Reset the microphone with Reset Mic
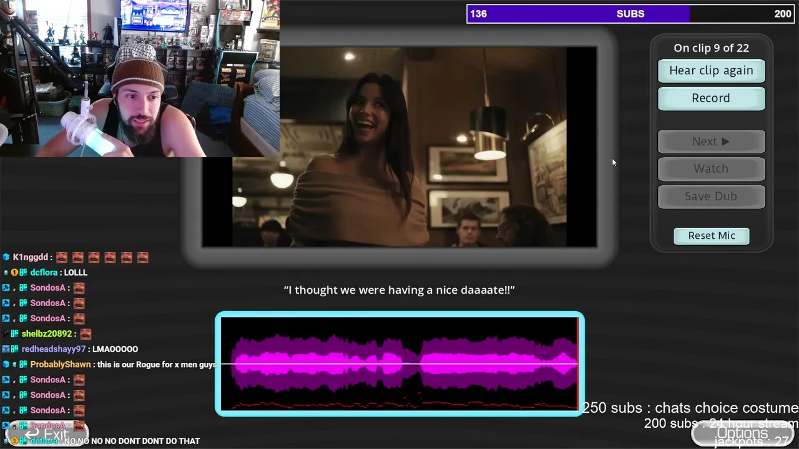The image size is (799, 449). point(712,236)
